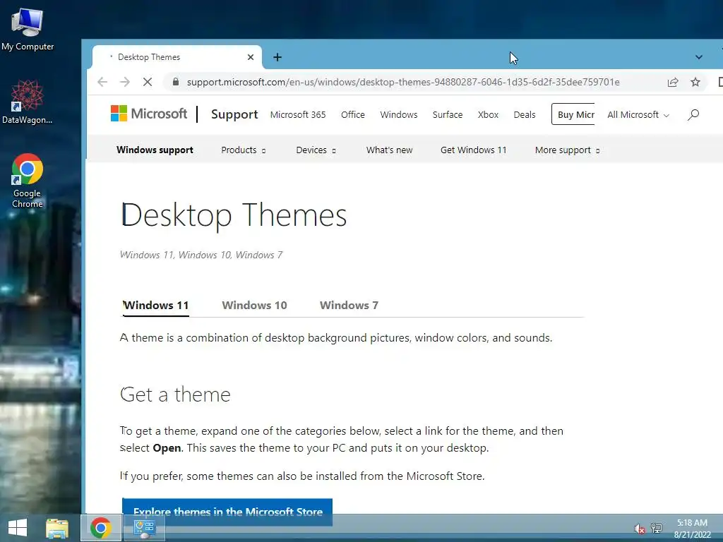This screenshot has height=542, width=723.
Task: Click Chrome taskbar button
Action: point(101,528)
